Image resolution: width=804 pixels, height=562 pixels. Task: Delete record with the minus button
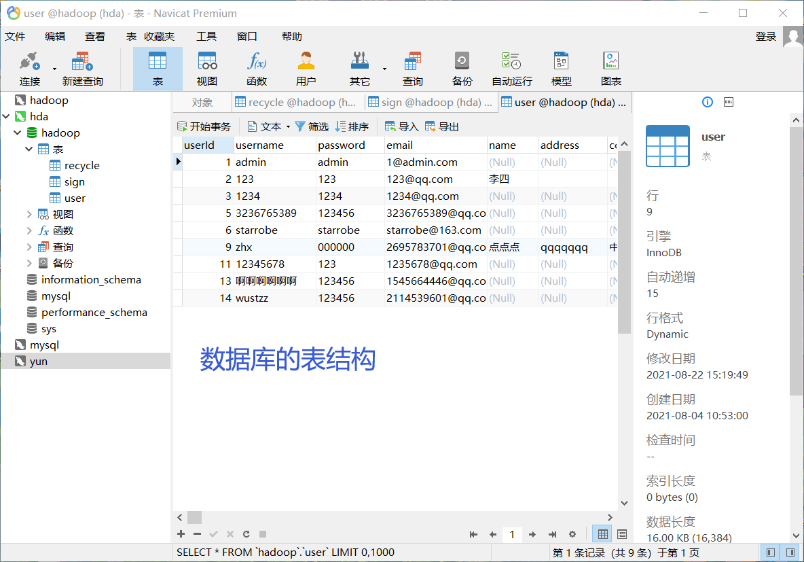[198, 534]
